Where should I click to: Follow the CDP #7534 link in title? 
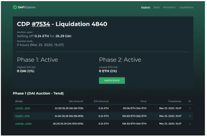(x=41, y=24)
